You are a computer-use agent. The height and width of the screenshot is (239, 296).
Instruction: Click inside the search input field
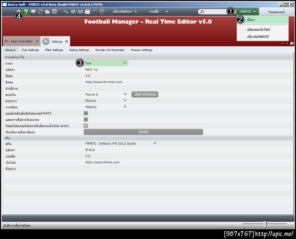[x=216, y=12]
